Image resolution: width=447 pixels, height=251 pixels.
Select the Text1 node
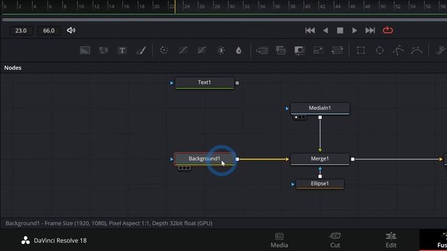(205, 83)
